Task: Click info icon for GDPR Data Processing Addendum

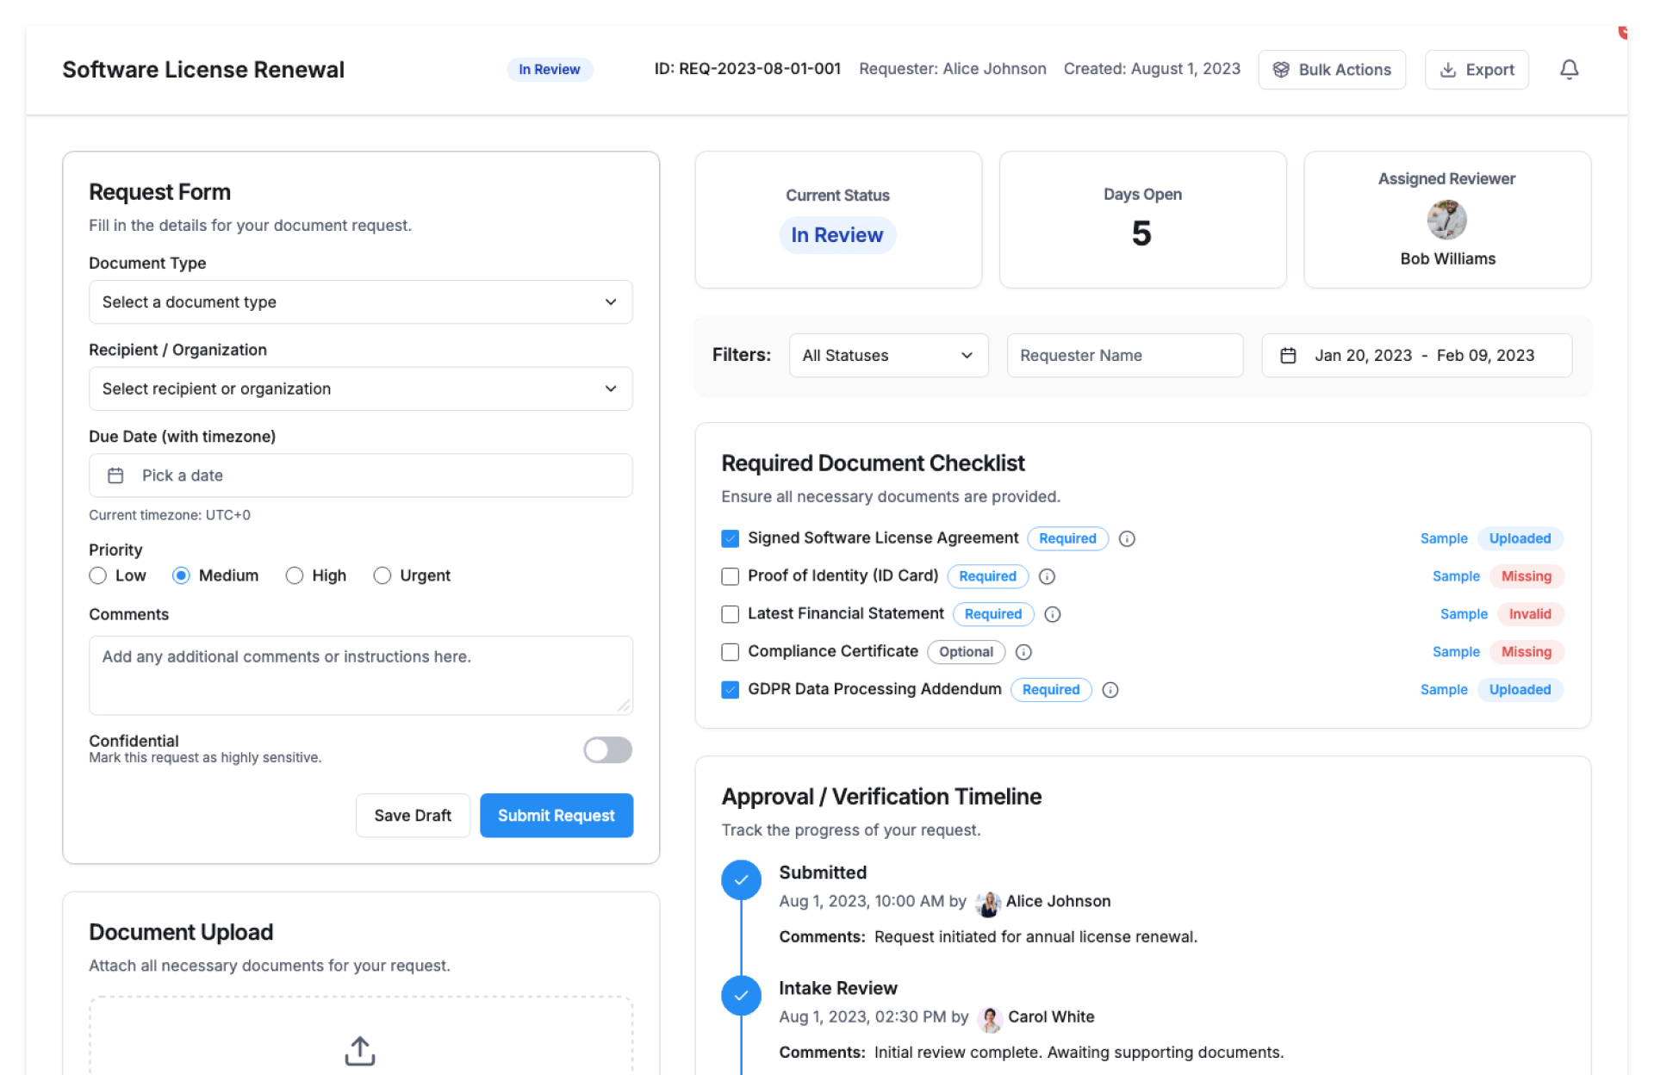Action: pyautogui.click(x=1110, y=690)
